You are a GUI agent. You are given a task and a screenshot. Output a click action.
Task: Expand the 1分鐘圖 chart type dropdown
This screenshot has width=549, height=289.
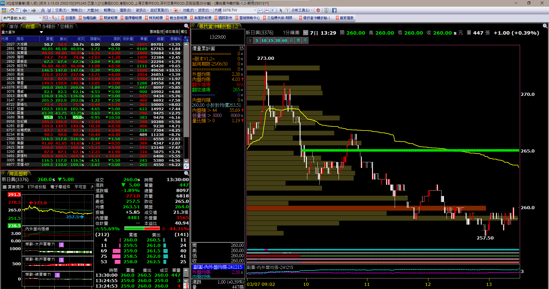[x=306, y=33]
